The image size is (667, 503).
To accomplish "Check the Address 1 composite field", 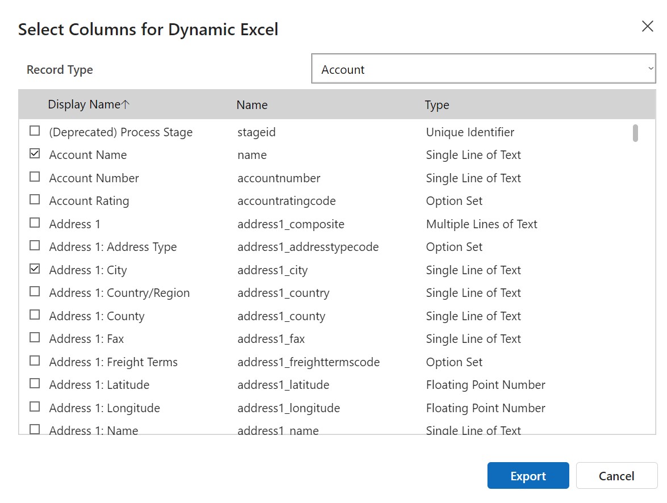I will (x=34, y=224).
